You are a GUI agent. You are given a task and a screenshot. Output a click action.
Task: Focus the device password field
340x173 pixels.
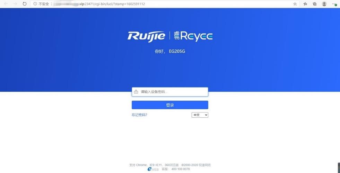[170, 92]
